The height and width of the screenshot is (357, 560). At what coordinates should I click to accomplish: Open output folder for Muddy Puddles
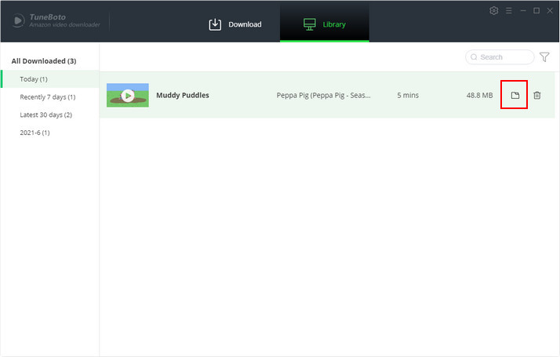[x=515, y=96]
